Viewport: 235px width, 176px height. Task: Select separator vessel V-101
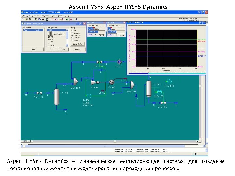tap(57, 97)
